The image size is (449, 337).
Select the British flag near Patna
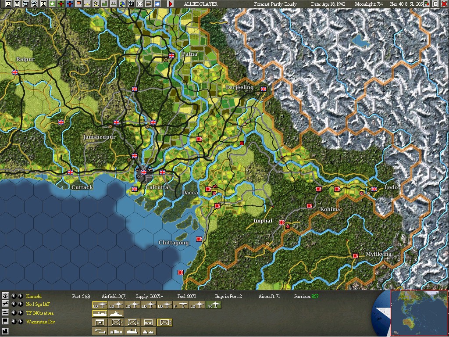171,56
